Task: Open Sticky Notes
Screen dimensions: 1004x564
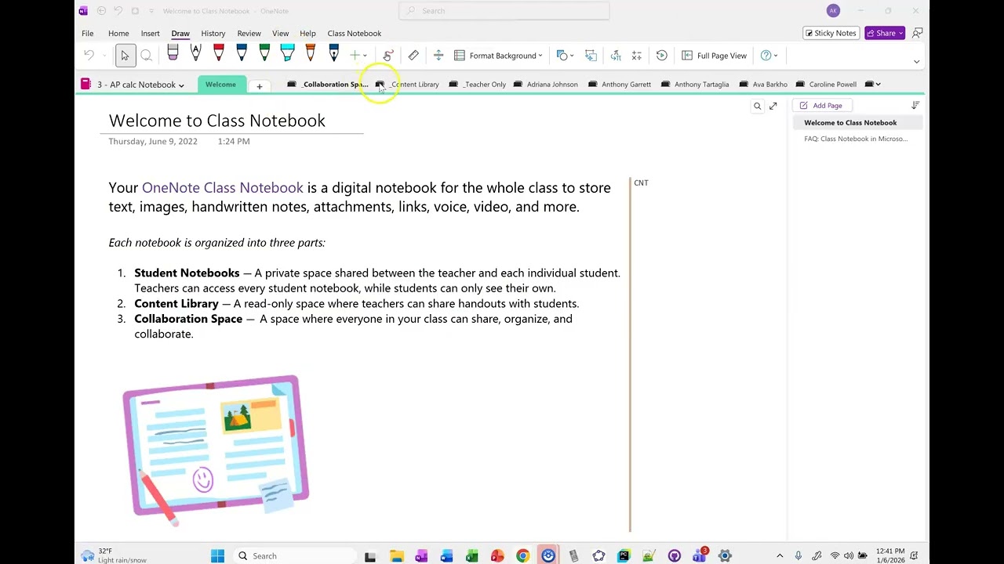Action: (830, 33)
